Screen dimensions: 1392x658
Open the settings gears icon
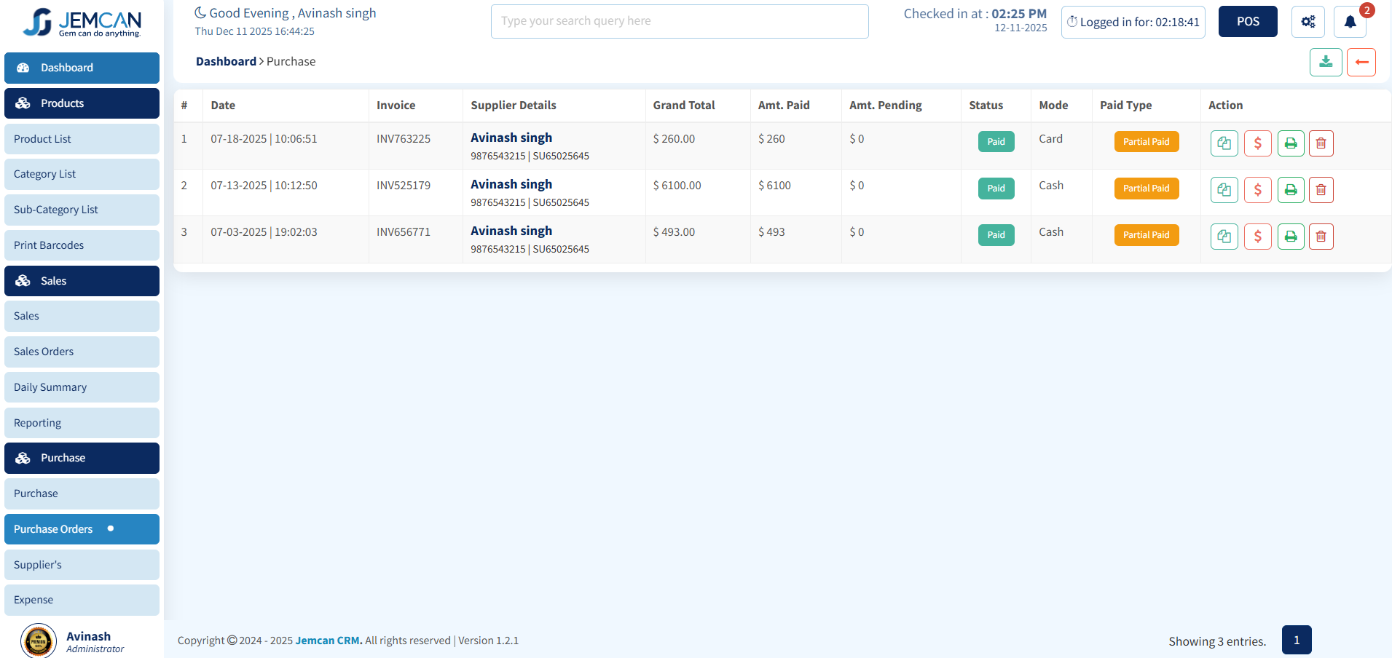[x=1308, y=22]
